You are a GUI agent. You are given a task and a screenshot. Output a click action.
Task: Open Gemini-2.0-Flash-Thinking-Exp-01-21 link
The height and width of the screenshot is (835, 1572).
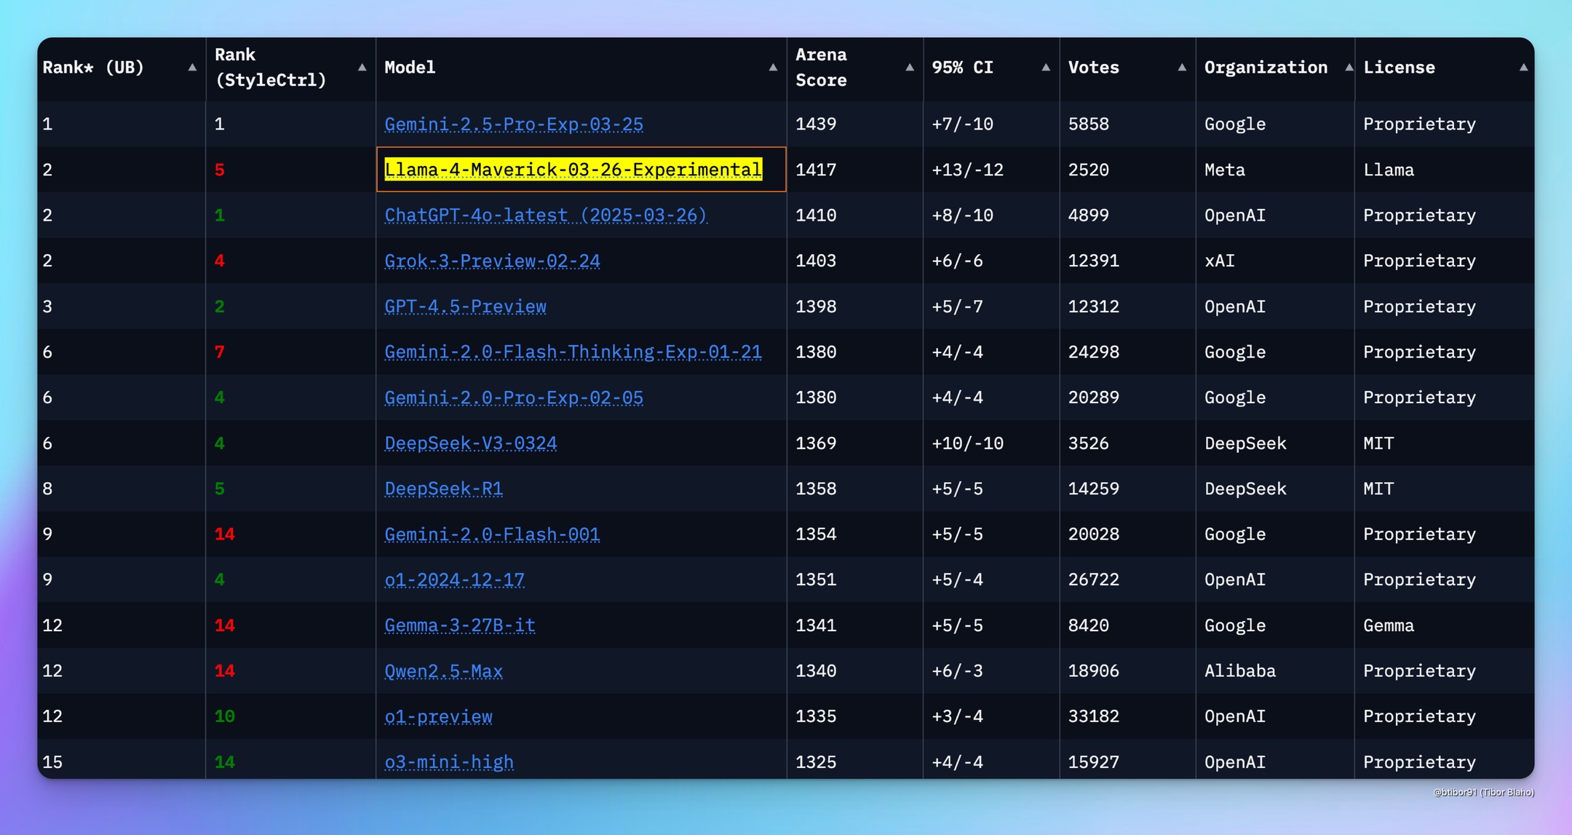click(x=573, y=352)
